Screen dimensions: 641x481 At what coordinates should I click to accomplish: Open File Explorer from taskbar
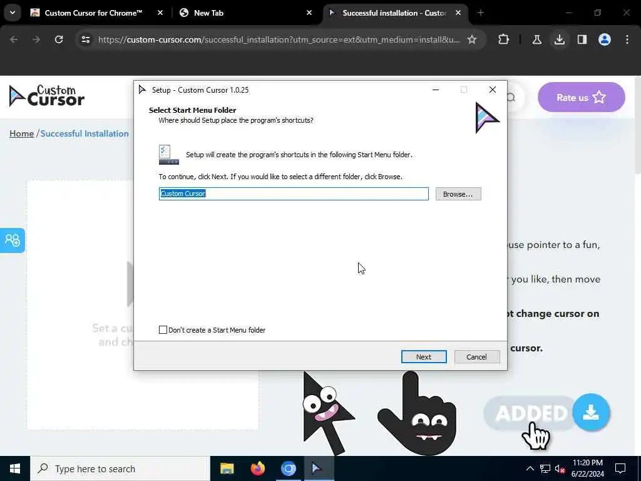[x=227, y=468]
